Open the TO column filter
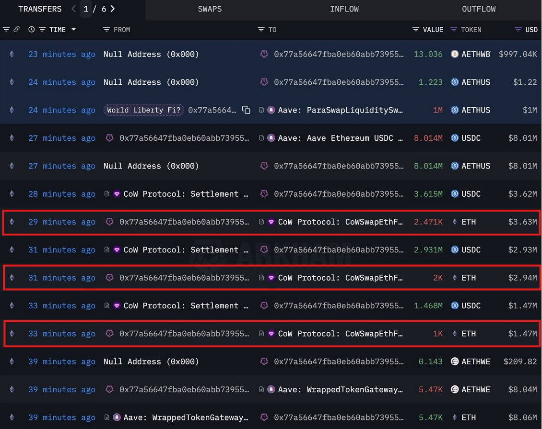542x429 pixels. tap(261, 30)
